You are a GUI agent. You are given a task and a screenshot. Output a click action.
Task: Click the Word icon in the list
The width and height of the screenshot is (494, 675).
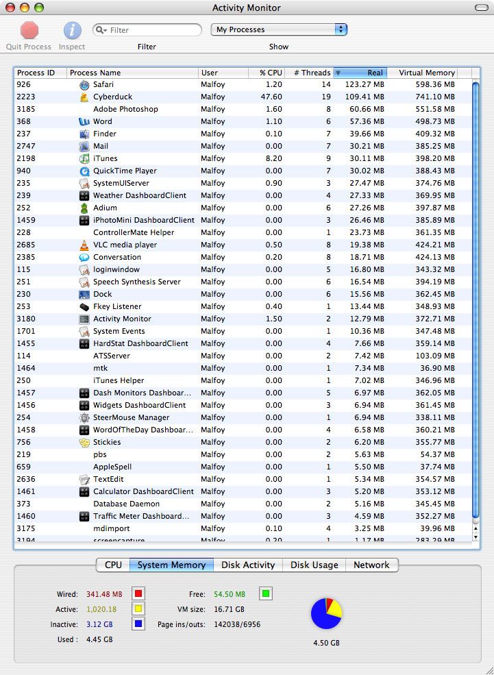pos(84,122)
